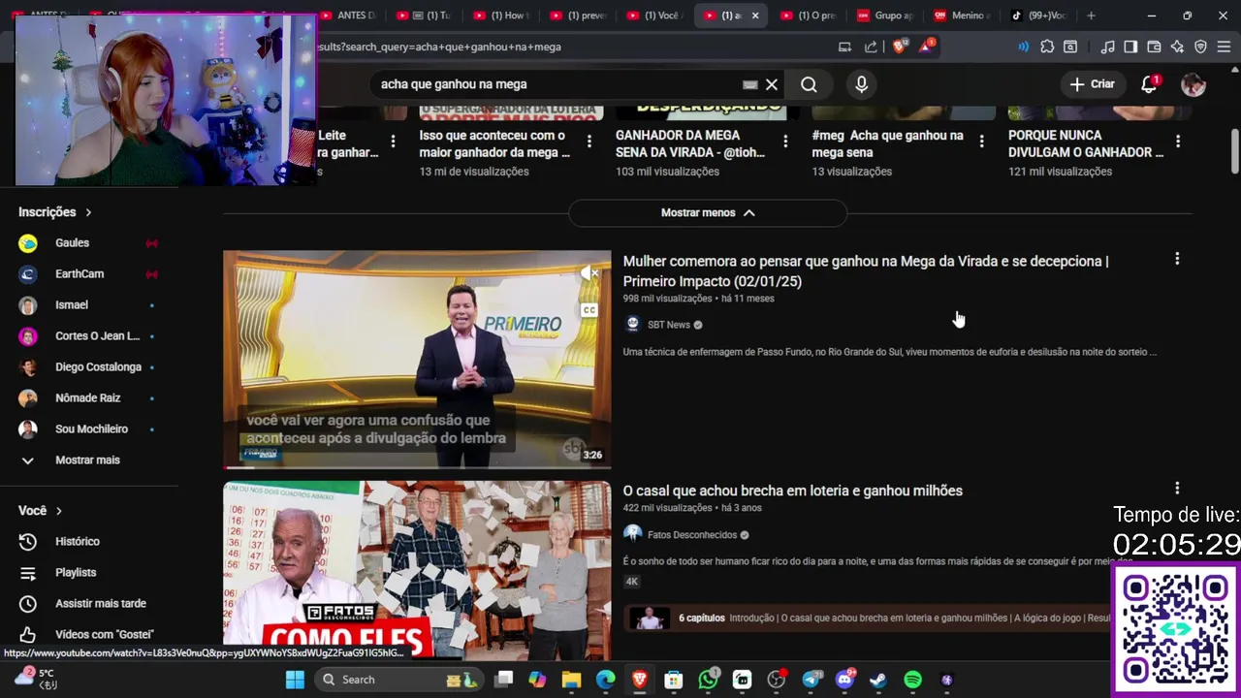
Task: Collapse shelf with 'Mostrar menos'
Action: point(708,212)
